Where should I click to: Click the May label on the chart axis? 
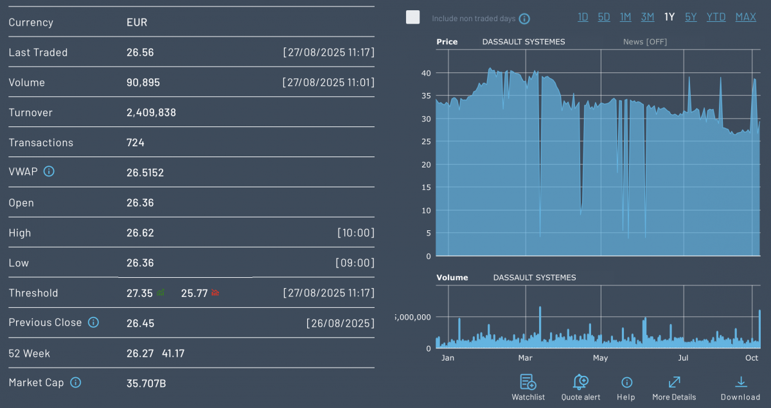(601, 358)
